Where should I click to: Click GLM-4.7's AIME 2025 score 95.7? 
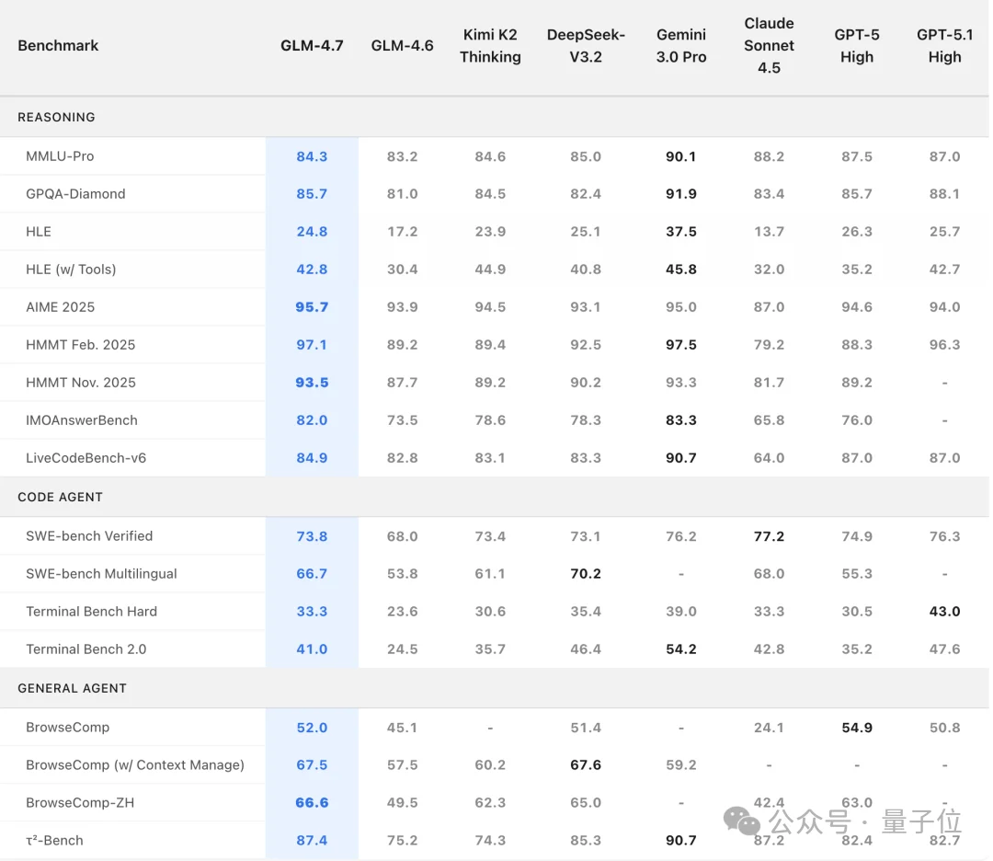point(312,307)
